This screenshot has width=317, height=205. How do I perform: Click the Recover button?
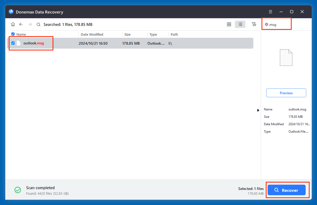(x=286, y=190)
